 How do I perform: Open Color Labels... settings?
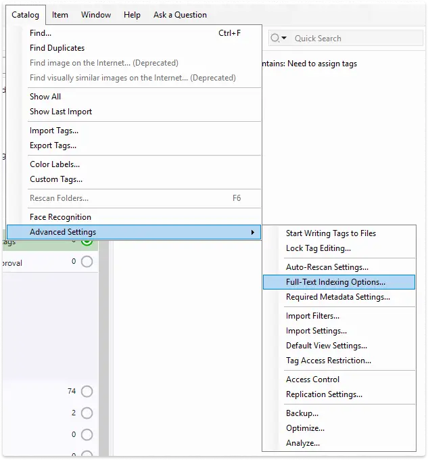pyautogui.click(x=55, y=164)
